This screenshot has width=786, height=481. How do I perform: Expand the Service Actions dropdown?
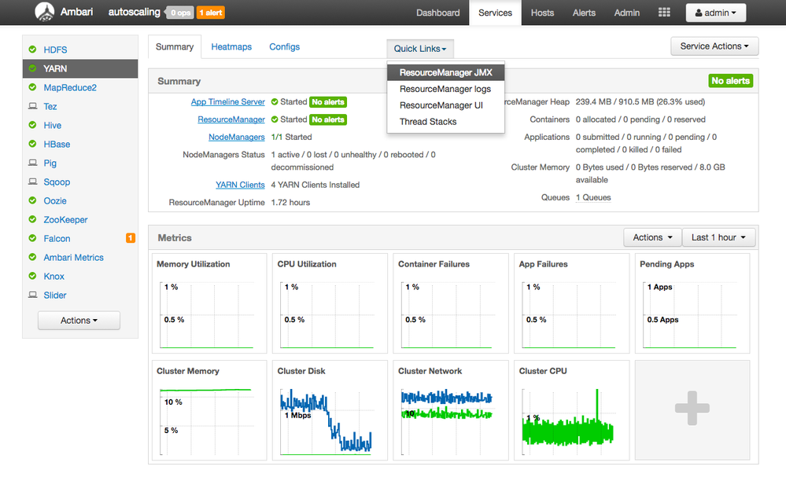pyautogui.click(x=714, y=46)
